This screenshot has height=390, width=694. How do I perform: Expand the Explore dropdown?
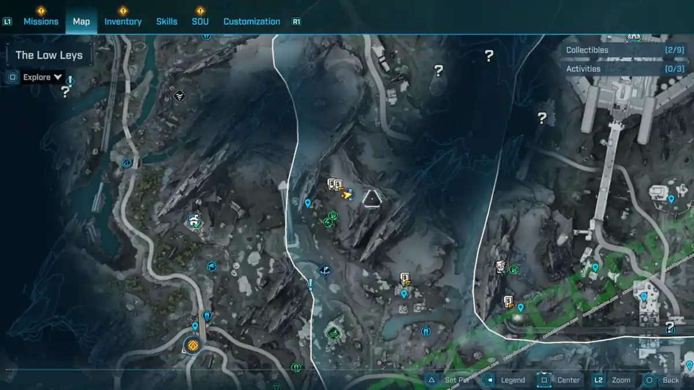(42, 77)
